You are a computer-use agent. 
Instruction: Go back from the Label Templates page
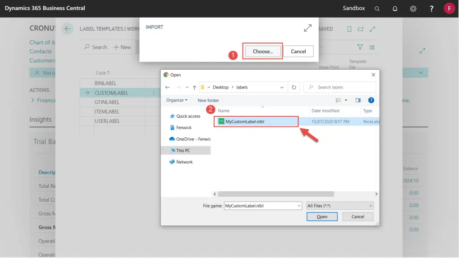point(68,29)
